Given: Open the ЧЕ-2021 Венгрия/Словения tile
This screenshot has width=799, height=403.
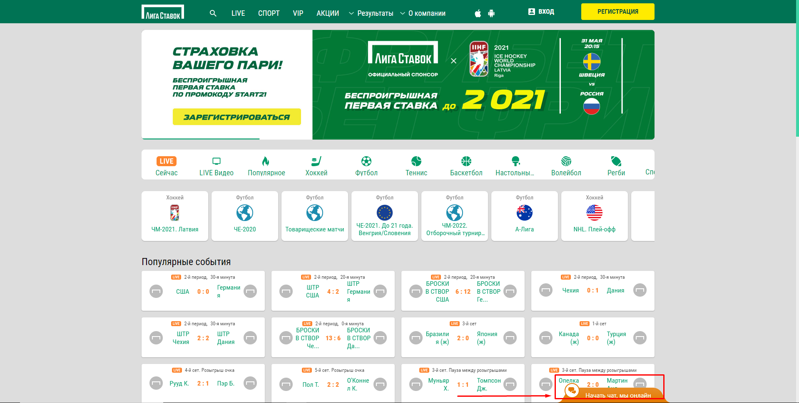Looking at the screenshot, I should coord(385,216).
